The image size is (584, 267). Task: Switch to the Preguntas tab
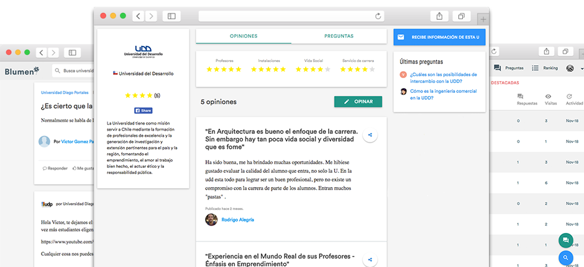(x=339, y=37)
